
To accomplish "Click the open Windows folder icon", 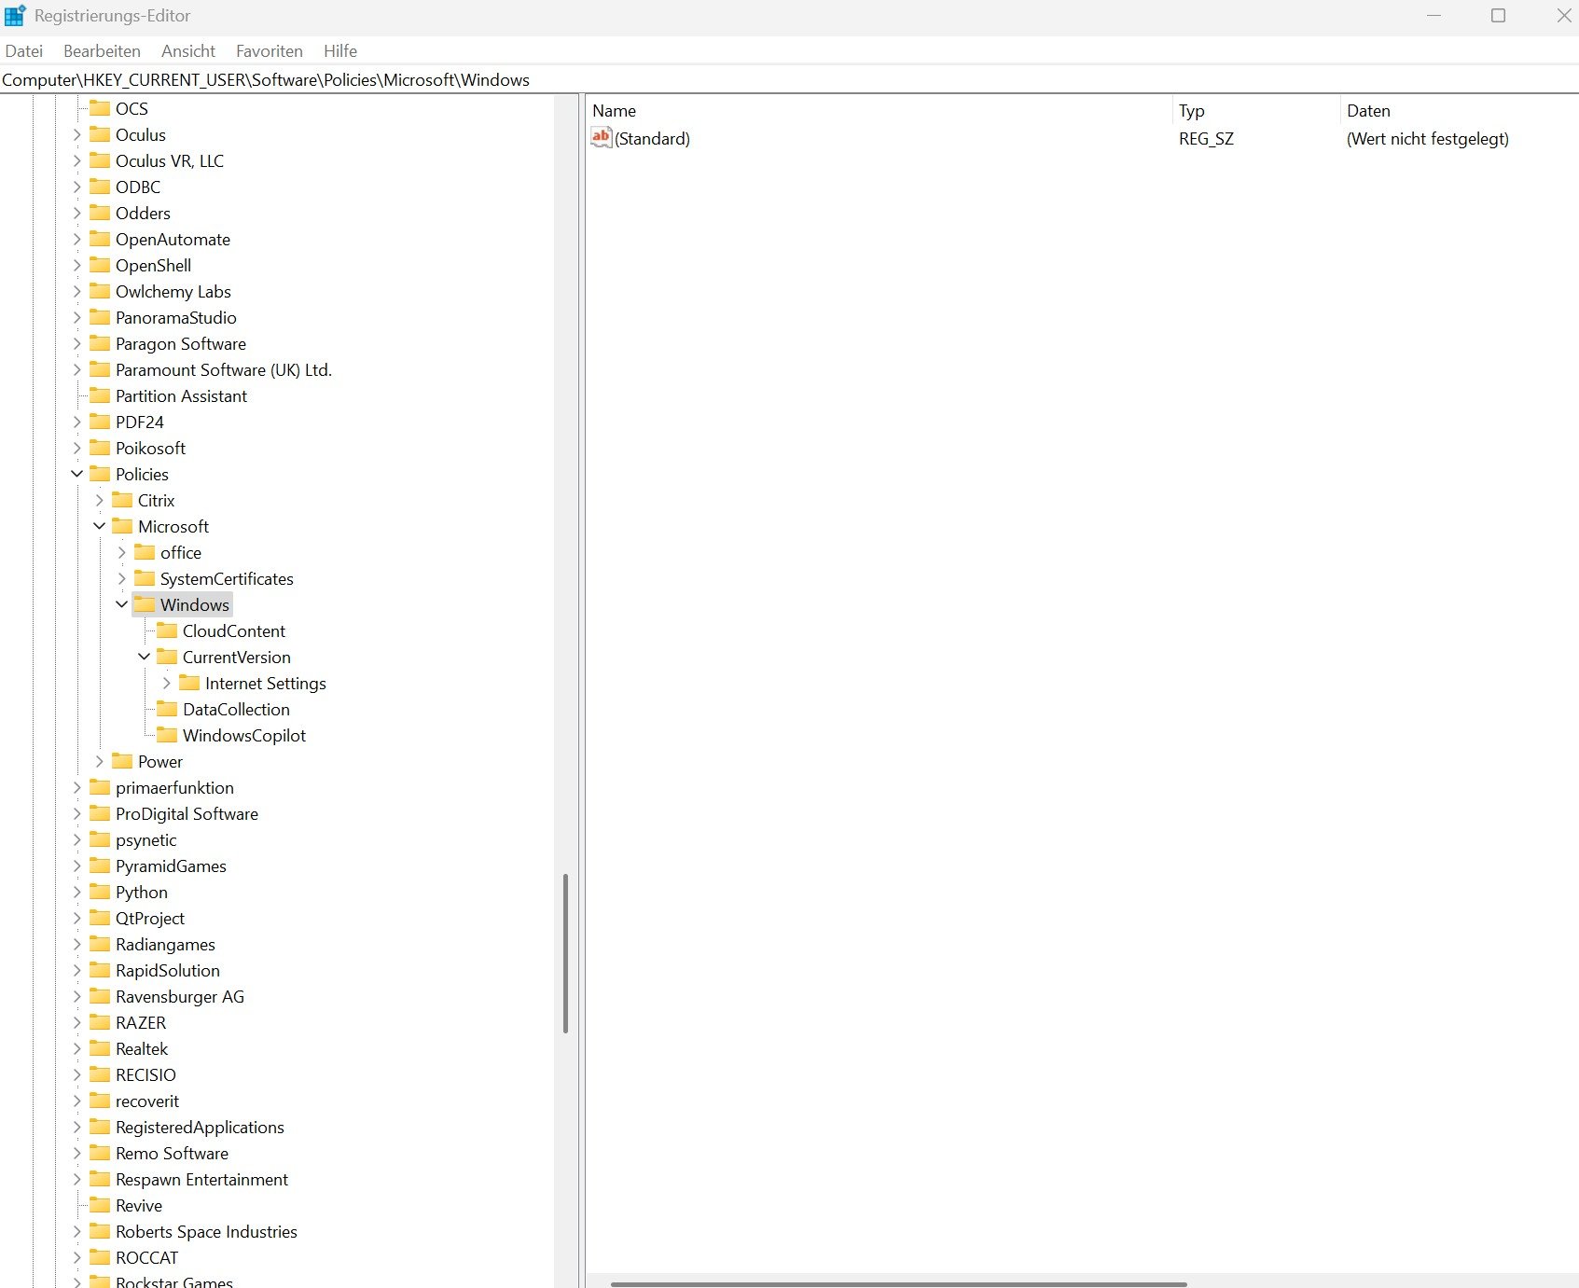I will [x=145, y=604].
